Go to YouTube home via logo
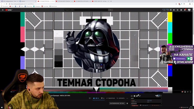This screenshot has height=109, width=194. [9, 10]
